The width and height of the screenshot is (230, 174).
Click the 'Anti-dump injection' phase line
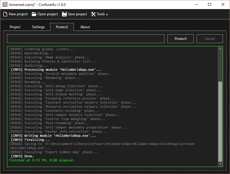[55, 90]
